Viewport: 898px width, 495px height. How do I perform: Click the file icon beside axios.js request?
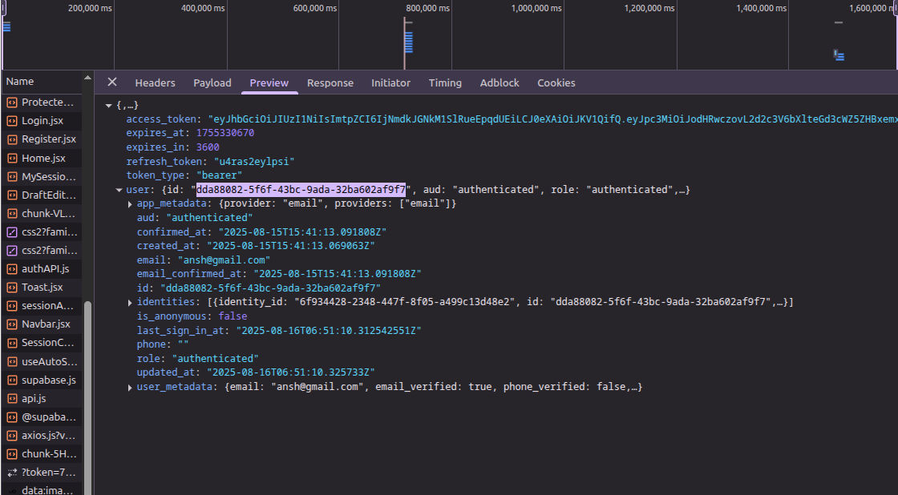11,436
